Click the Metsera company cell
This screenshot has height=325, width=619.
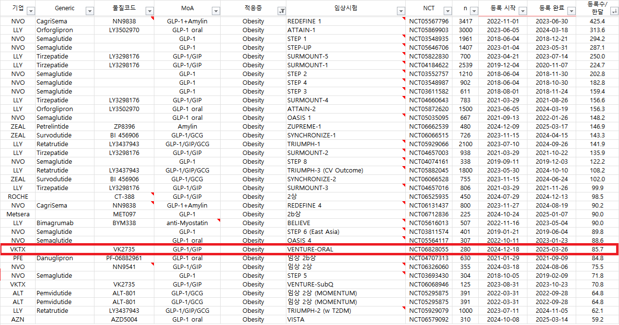(x=18, y=214)
